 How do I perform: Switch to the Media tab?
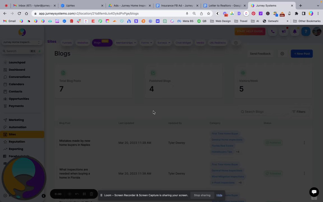click(200, 43)
